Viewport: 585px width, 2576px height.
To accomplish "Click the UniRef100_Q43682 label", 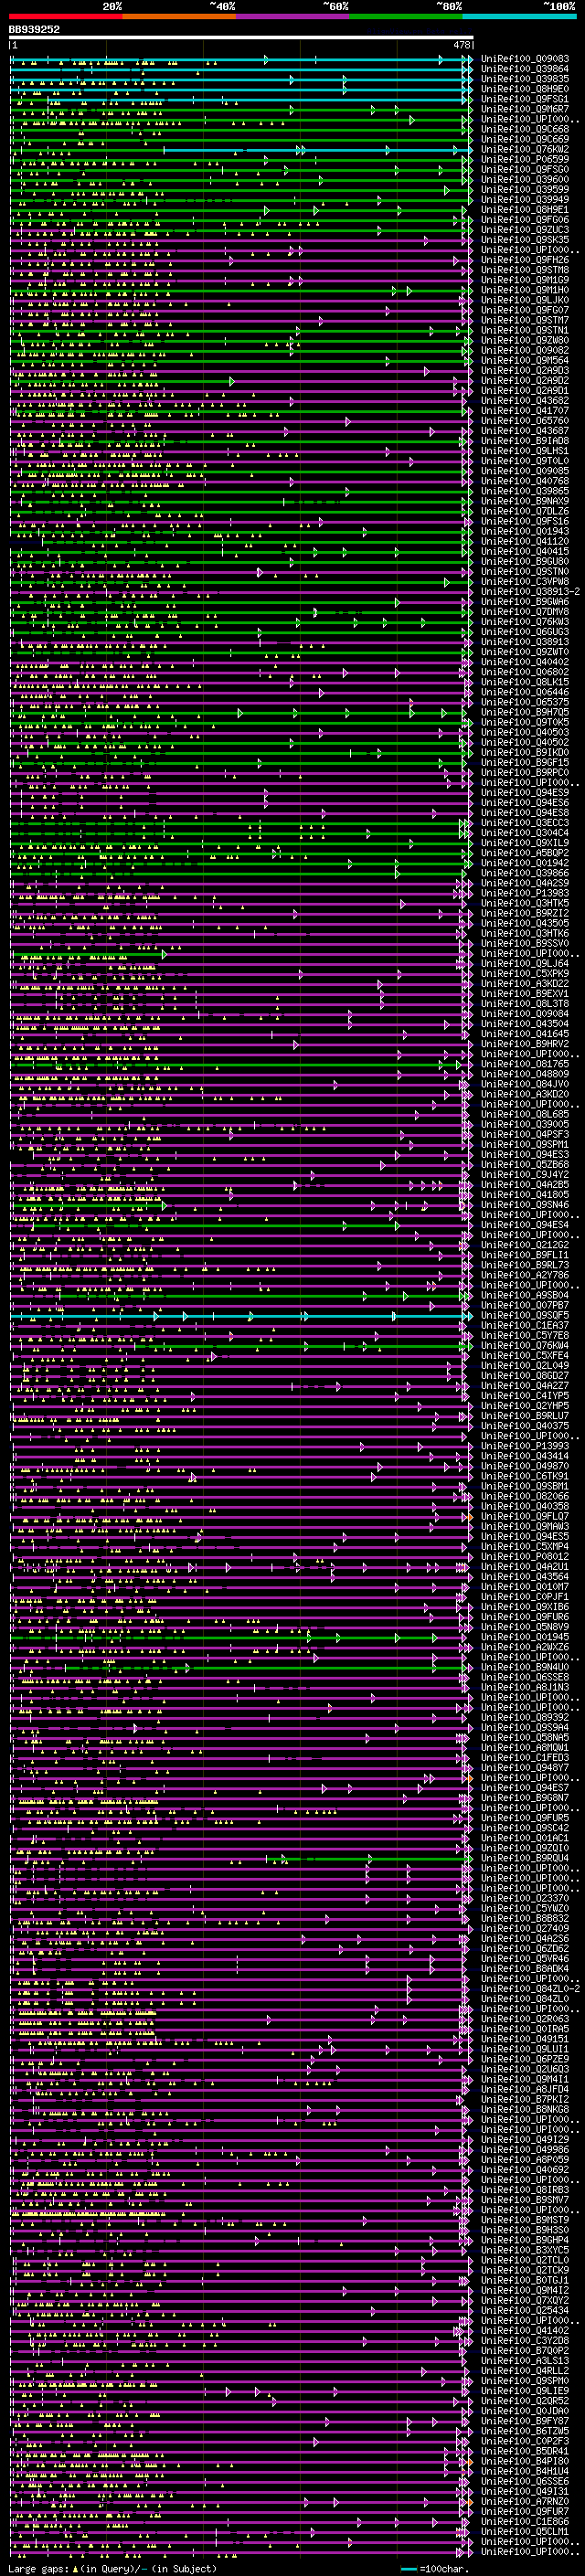I will tap(525, 400).
